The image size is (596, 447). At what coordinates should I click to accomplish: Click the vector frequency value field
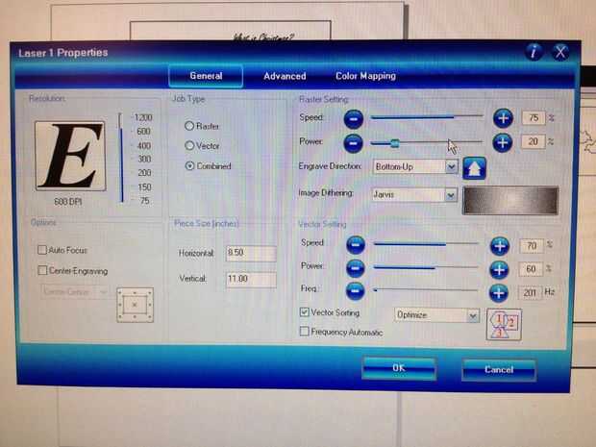[530, 292]
